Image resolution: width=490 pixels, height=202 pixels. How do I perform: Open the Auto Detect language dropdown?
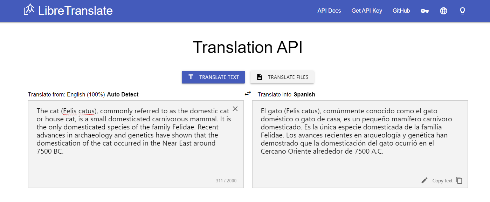123,94
